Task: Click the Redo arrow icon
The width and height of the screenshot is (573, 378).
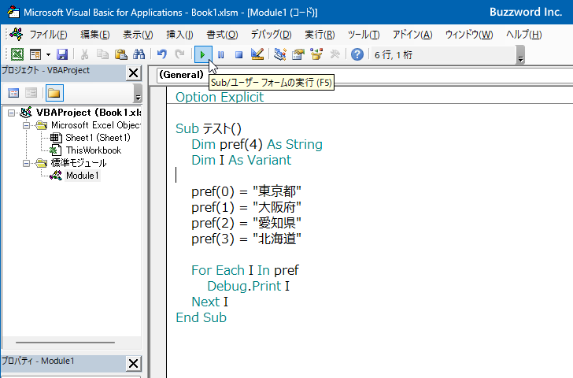Action: (179, 54)
